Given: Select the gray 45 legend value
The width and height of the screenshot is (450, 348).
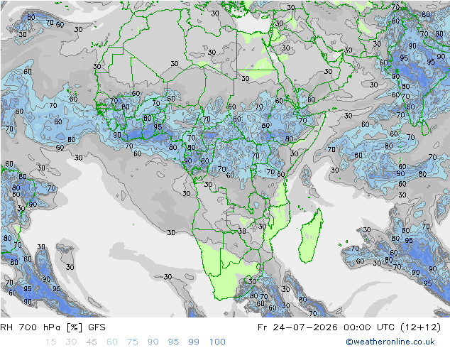Looking at the screenshot, I should tap(92, 342).
